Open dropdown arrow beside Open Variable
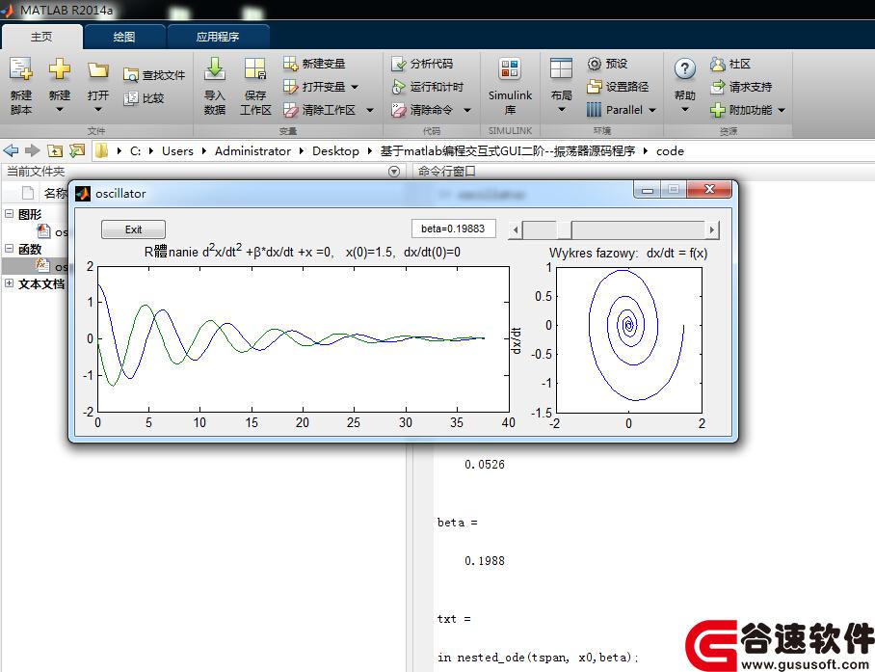875x672 pixels. [x=355, y=87]
